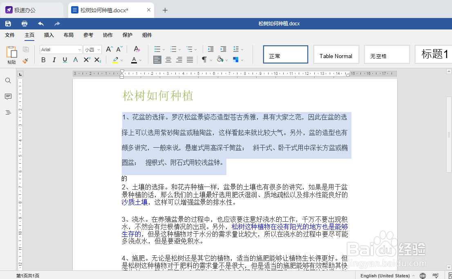This screenshot has width=452, height=279.
Task: Expand the English (United States) language selector
Action: [387, 276]
